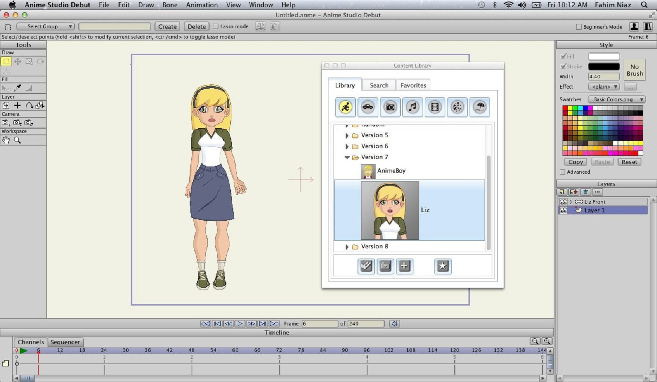The image size is (657, 382).
Task: Select the magnifier zoom tool in Workspace
Action: click(x=18, y=140)
